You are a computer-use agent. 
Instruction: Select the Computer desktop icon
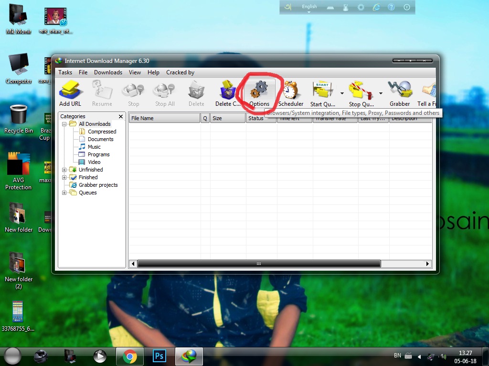19,69
